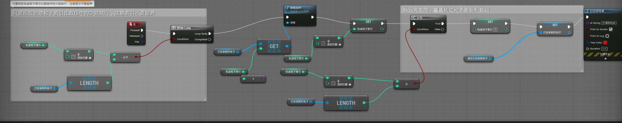Image resolution: width=622 pixels, height=123 pixels.
Task: Click the Duration value field 2.0
Action: pyautogui.click(x=604, y=49)
